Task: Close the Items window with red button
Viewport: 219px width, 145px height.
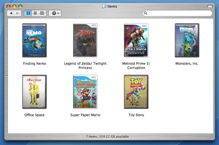Action: click(8, 7)
